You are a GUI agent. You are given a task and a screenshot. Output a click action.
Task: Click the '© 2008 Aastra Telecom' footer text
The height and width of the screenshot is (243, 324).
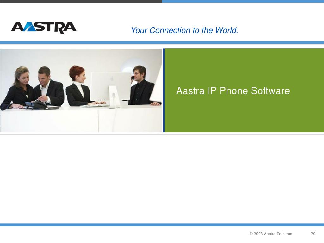point(271,234)
